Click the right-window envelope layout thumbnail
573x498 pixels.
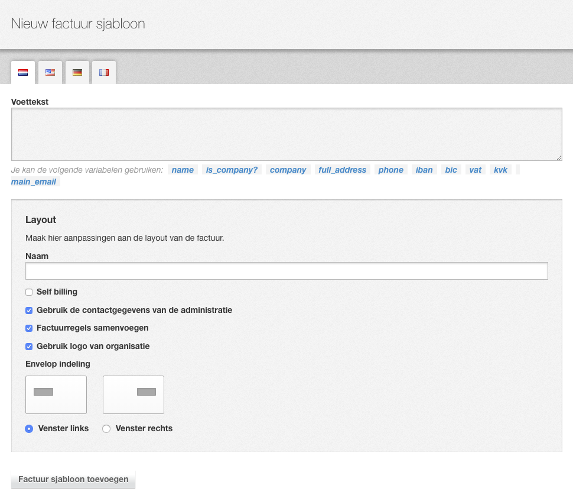tap(134, 395)
